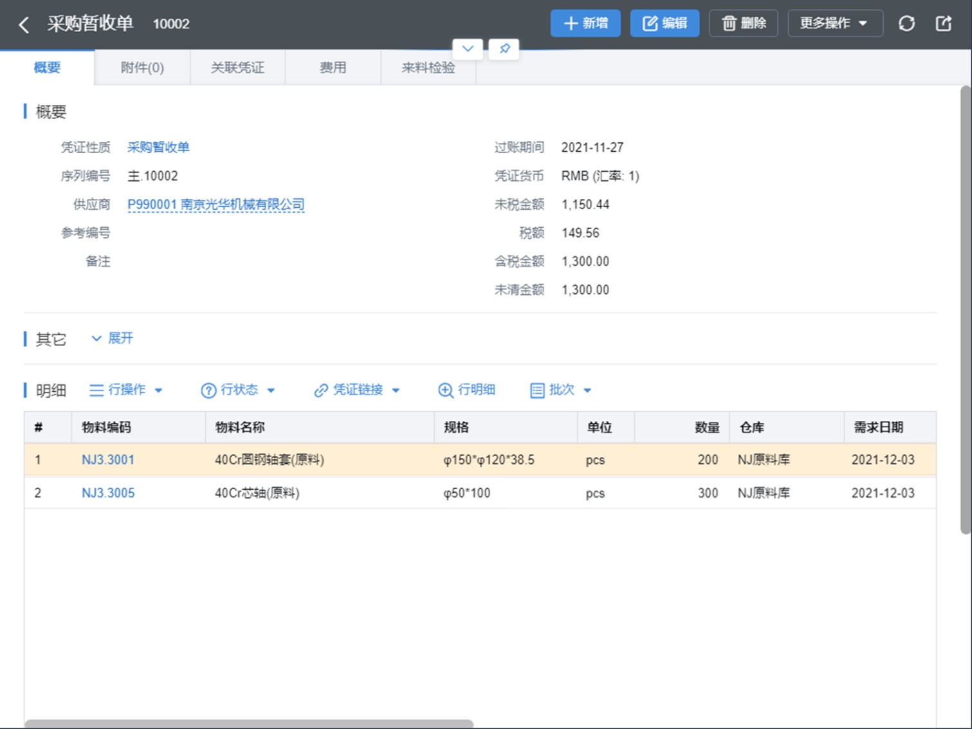Collapse header using the down chevron button
This screenshot has width=972, height=729.
tap(468, 49)
